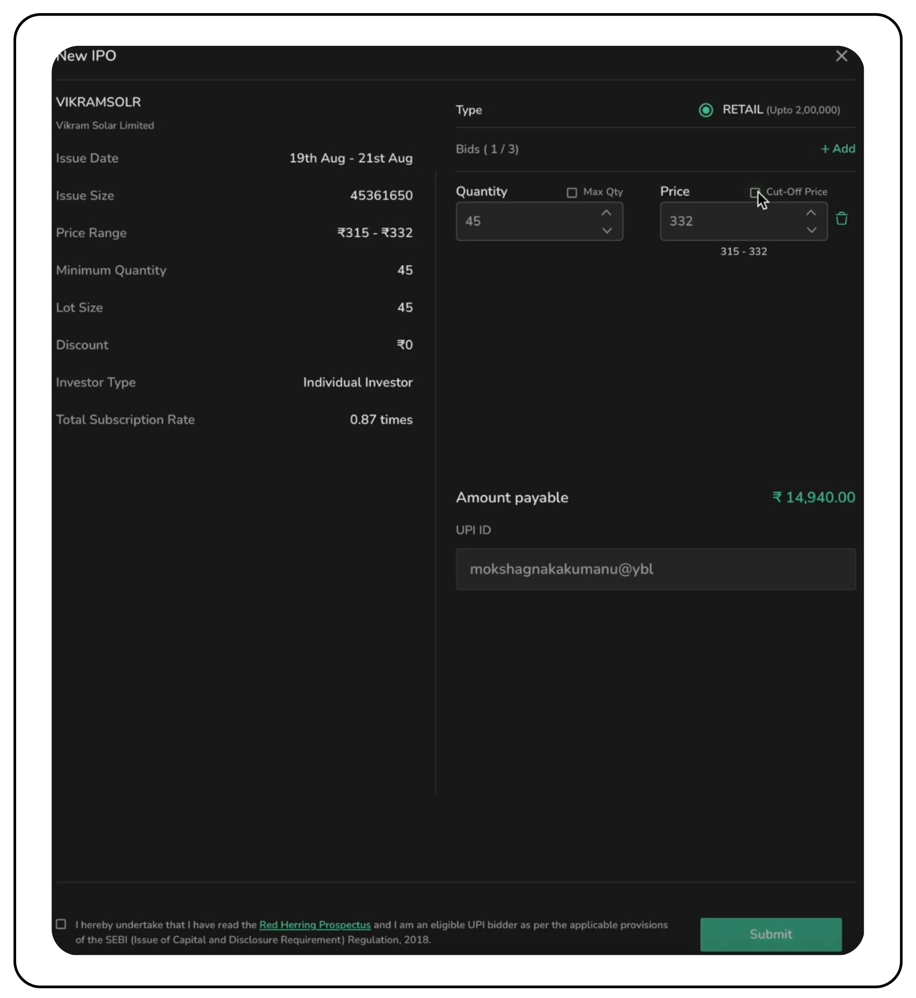This screenshot has width=916, height=998.
Task: Delete the bid using the trash icon
Action: (843, 219)
